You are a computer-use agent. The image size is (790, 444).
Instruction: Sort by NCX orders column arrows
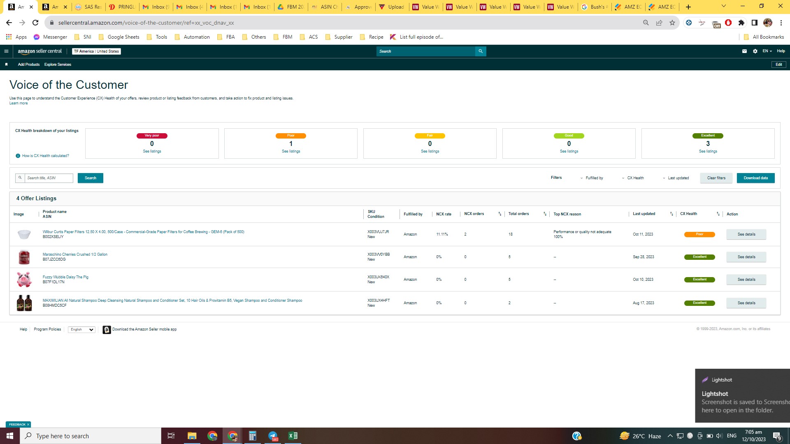(x=500, y=214)
